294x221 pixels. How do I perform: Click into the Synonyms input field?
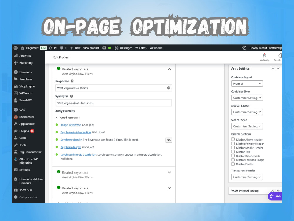pyautogui.click(x=113, y=103)
